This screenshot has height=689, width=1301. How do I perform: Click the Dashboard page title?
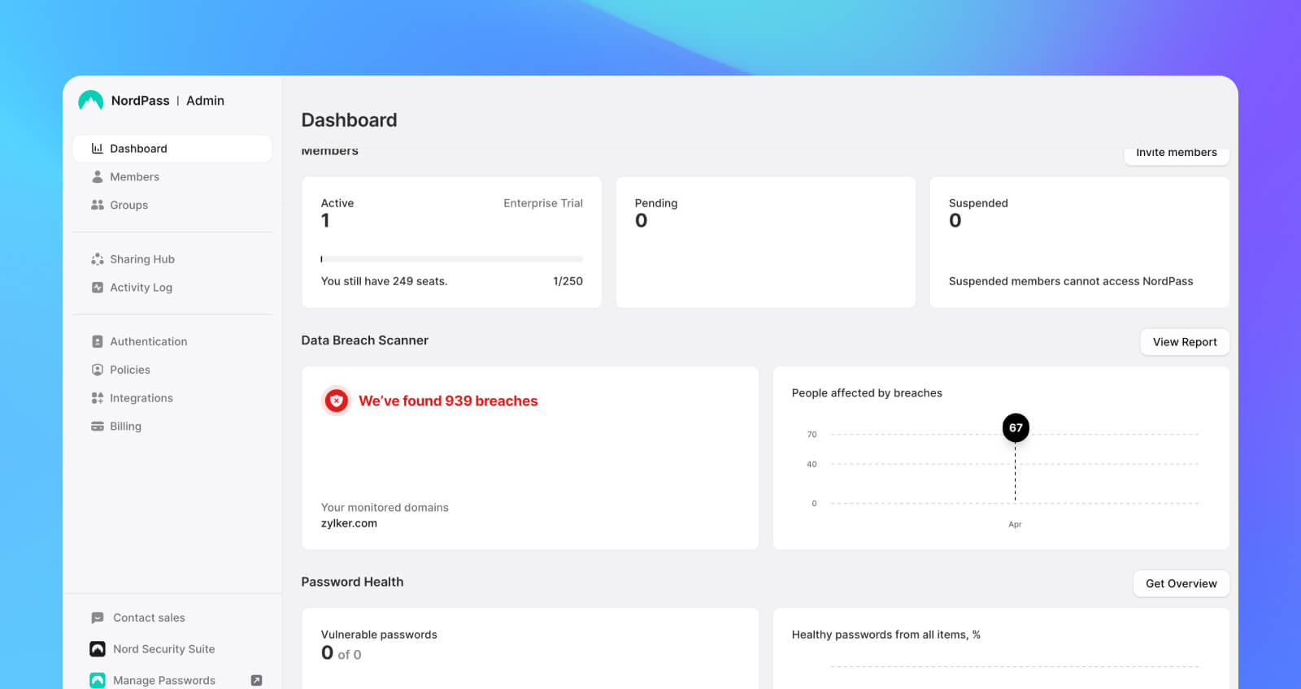pyautogui.click(x=349, y=120)
